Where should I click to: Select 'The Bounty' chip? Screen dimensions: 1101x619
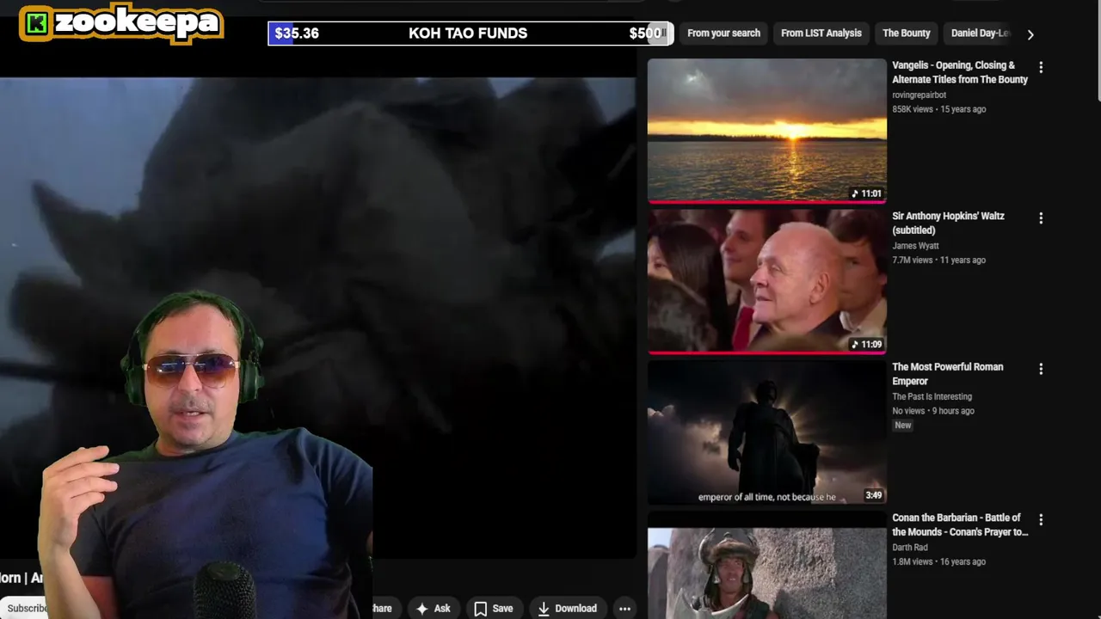(x=906, y=34)
